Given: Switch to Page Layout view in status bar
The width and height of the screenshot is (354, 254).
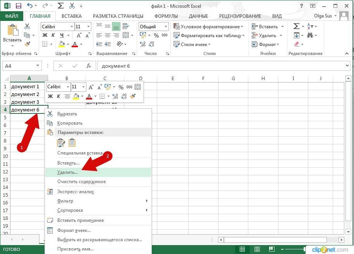Looking at the screenshot, I should point(257,249).
